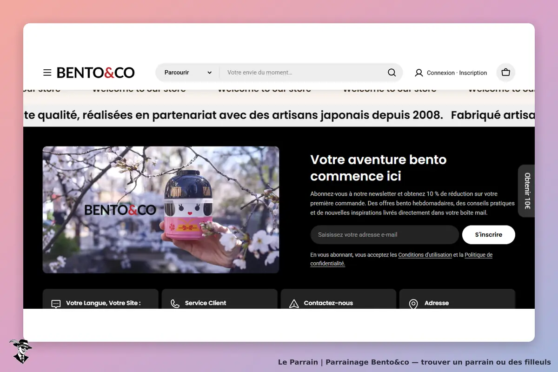Click the magnifying glass search icon
Screen dimensions: 558x372
[392, 73]
